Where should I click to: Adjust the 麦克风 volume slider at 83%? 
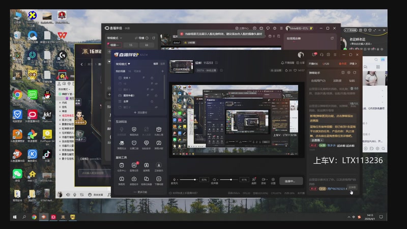(188, 180)
